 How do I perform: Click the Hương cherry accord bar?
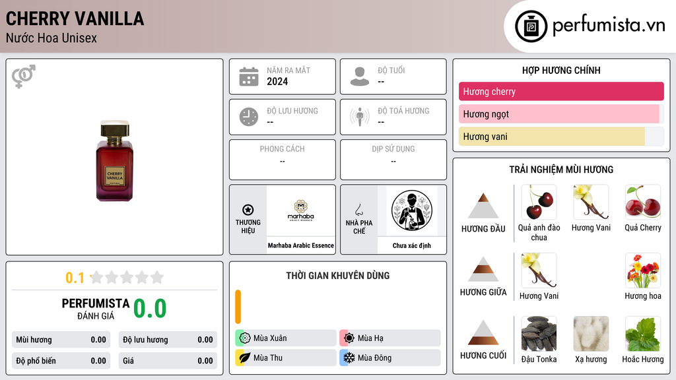point(561,91)
